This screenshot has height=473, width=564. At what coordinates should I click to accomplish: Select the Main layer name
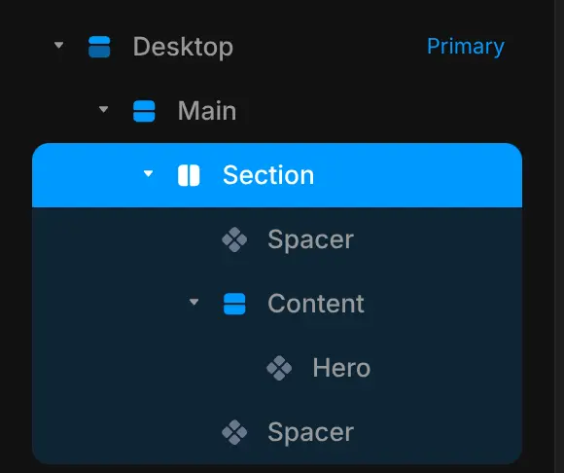click(x=207, y=111)
